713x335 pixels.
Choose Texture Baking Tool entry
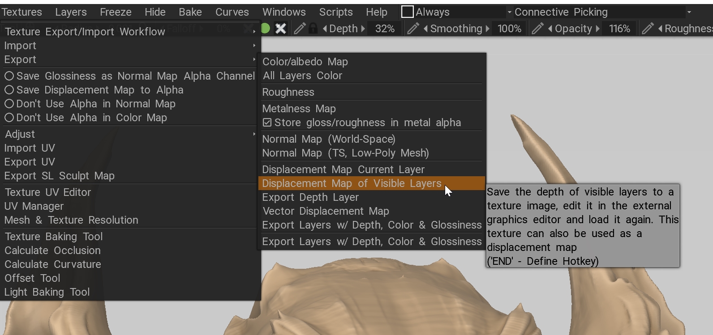coord(54,237)
